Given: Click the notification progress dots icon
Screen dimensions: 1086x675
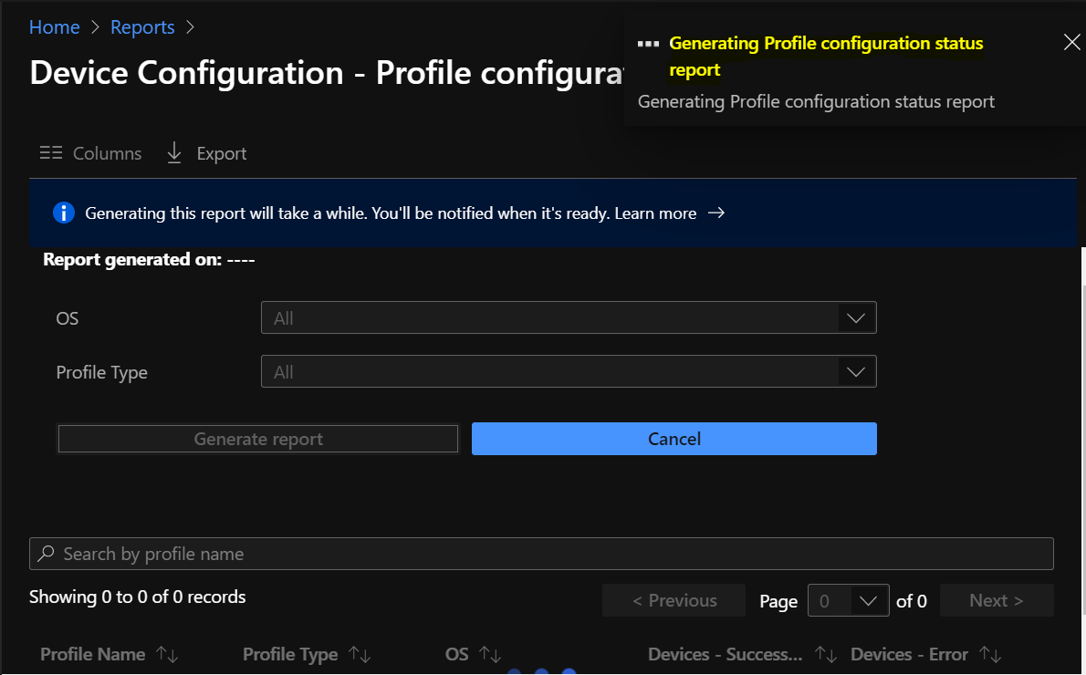Looking at the screenshot, I should pyautogui.click(x=648, y=44).
